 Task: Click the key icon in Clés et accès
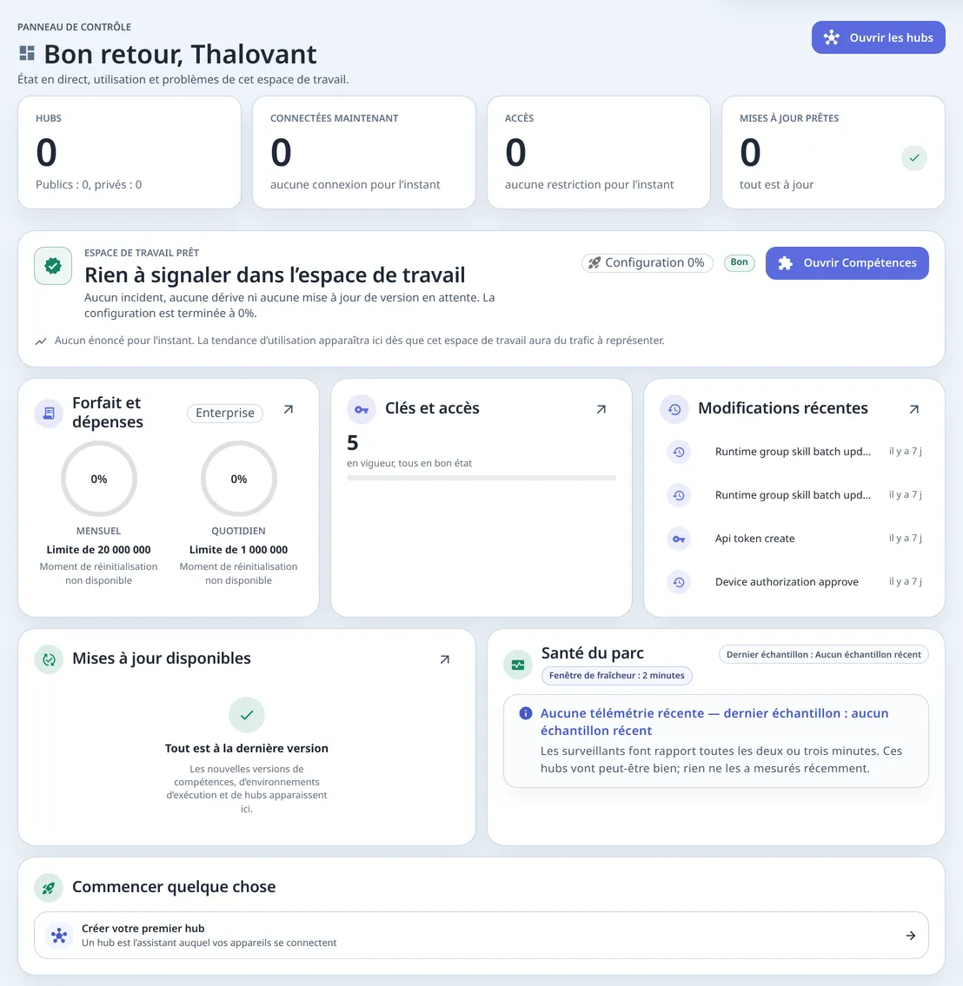[x=361, y=409]
